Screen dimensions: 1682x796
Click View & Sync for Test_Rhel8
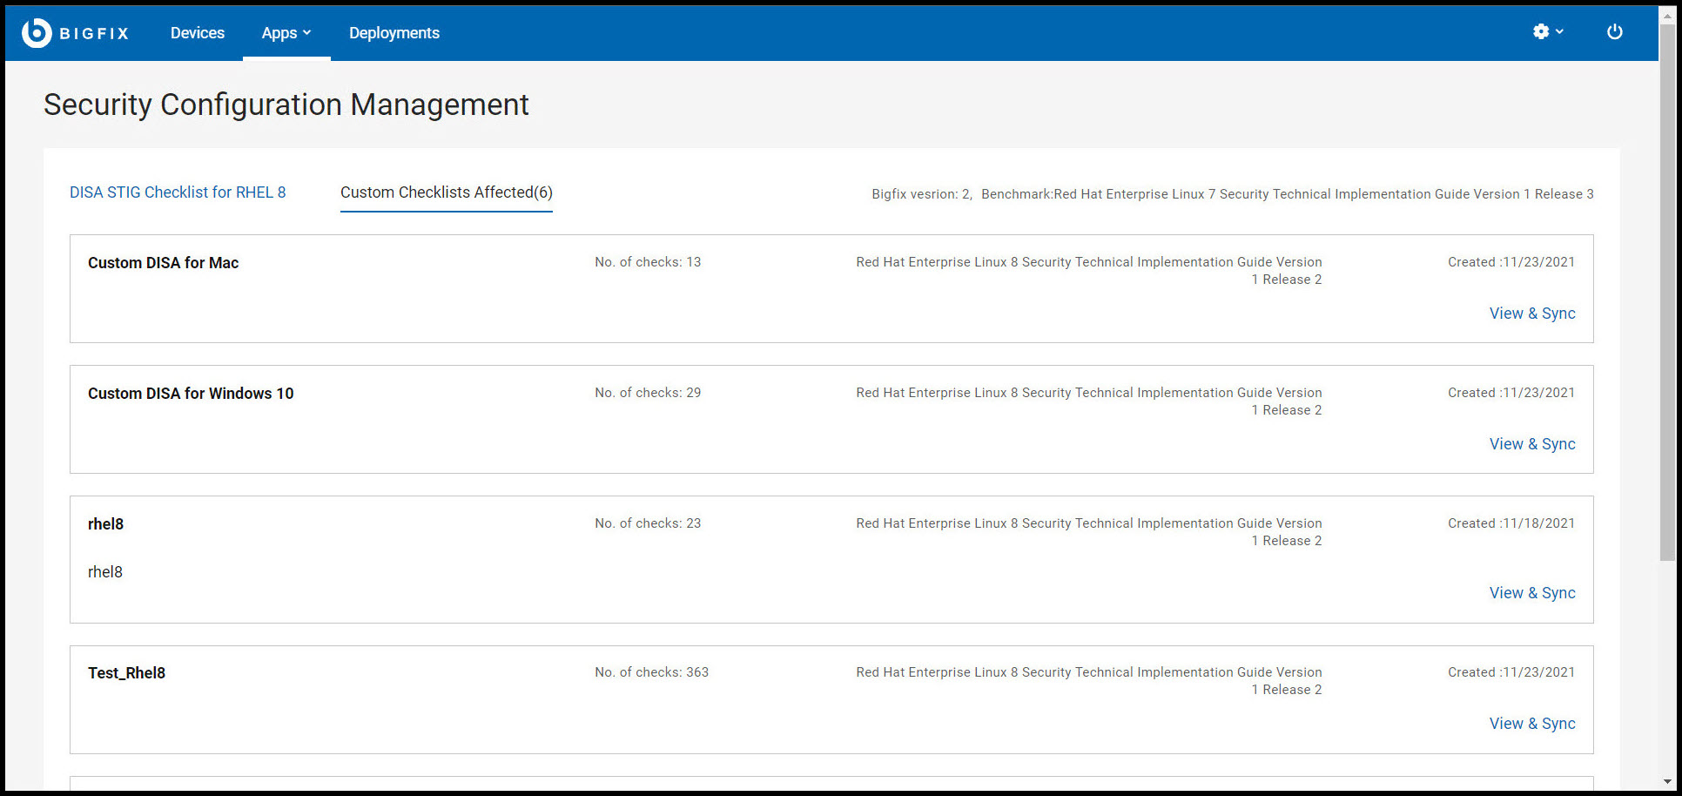tap(1532, 723)
